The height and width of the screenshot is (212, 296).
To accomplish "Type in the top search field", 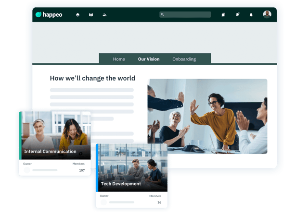I will pos(188,15).
